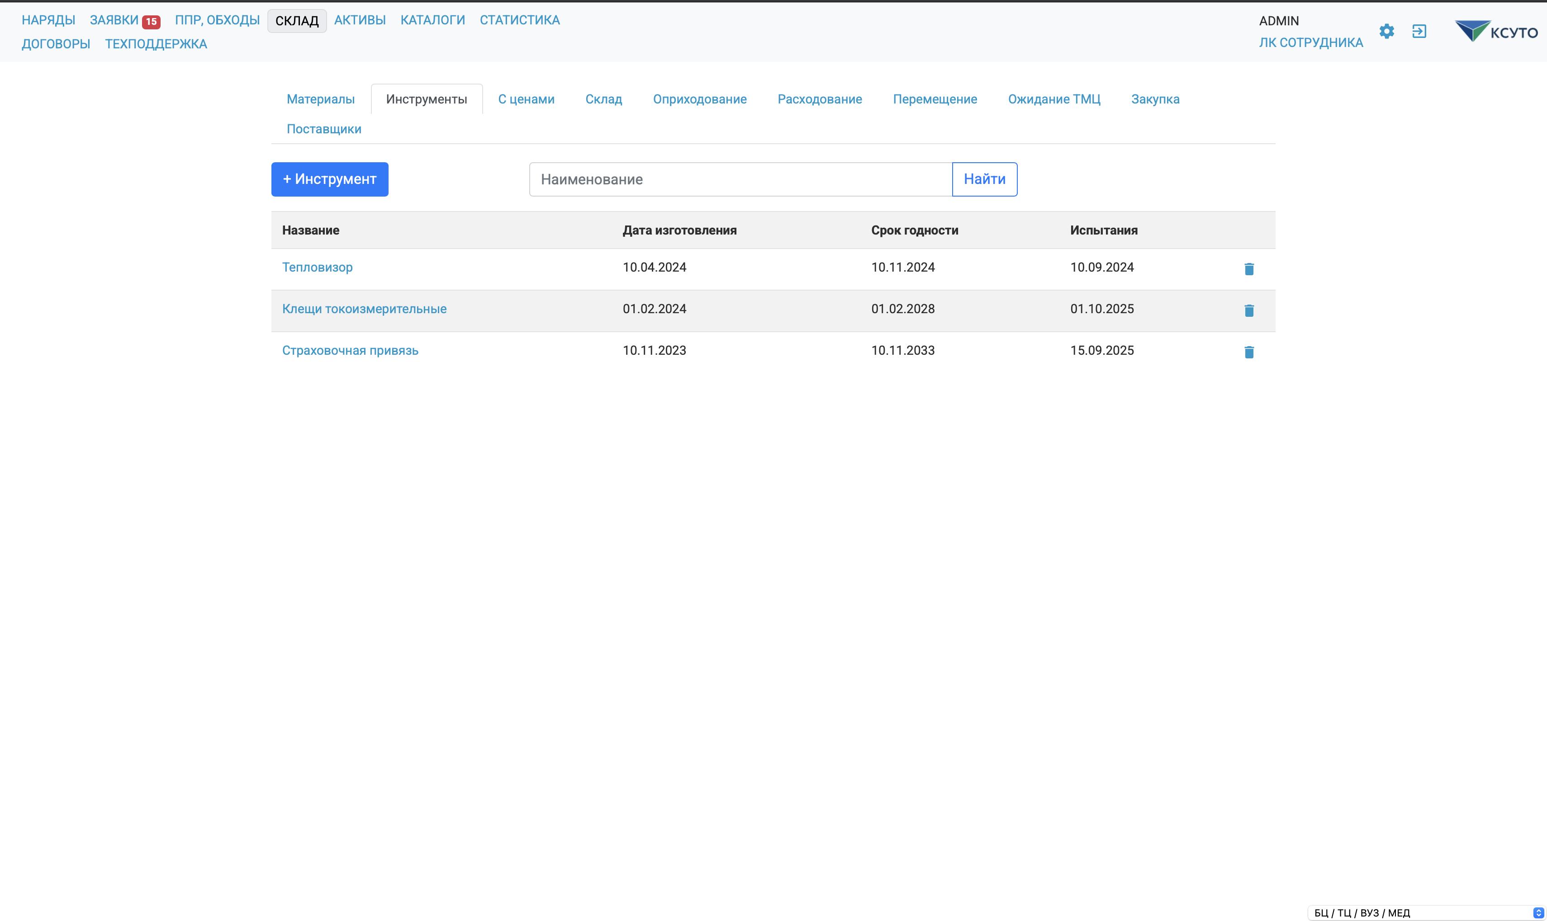
Task: Open the Оприходование tab
Action: [x=699, y=99]
